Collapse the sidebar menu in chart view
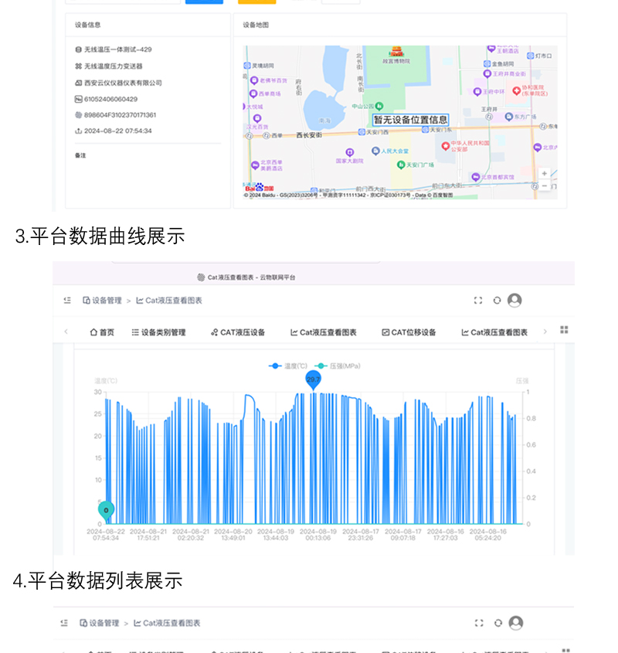This screenshot has height=653, width=618. click(67, 301)
